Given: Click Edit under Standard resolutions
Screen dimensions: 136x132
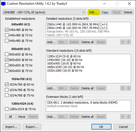Looking at the screenshot, I should click(63, 88).
